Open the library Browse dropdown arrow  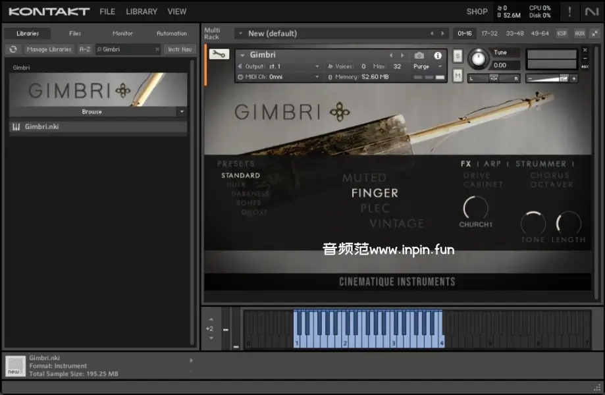[182, 111]
